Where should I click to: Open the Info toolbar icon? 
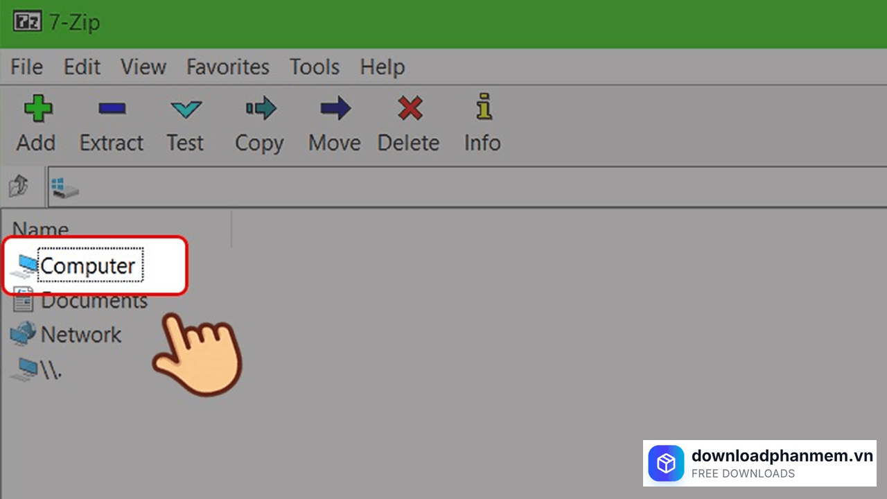coord(483,109)
